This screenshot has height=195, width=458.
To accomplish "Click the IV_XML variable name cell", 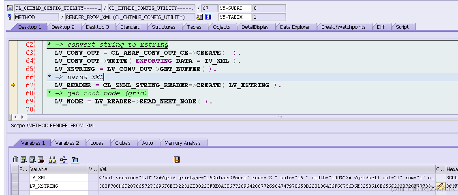I will (59, 178).
